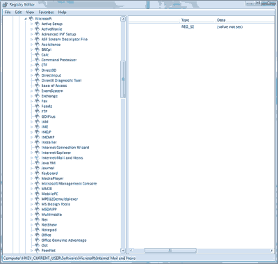
Task: Expand the Active Setup key
Action: [32, 24]
